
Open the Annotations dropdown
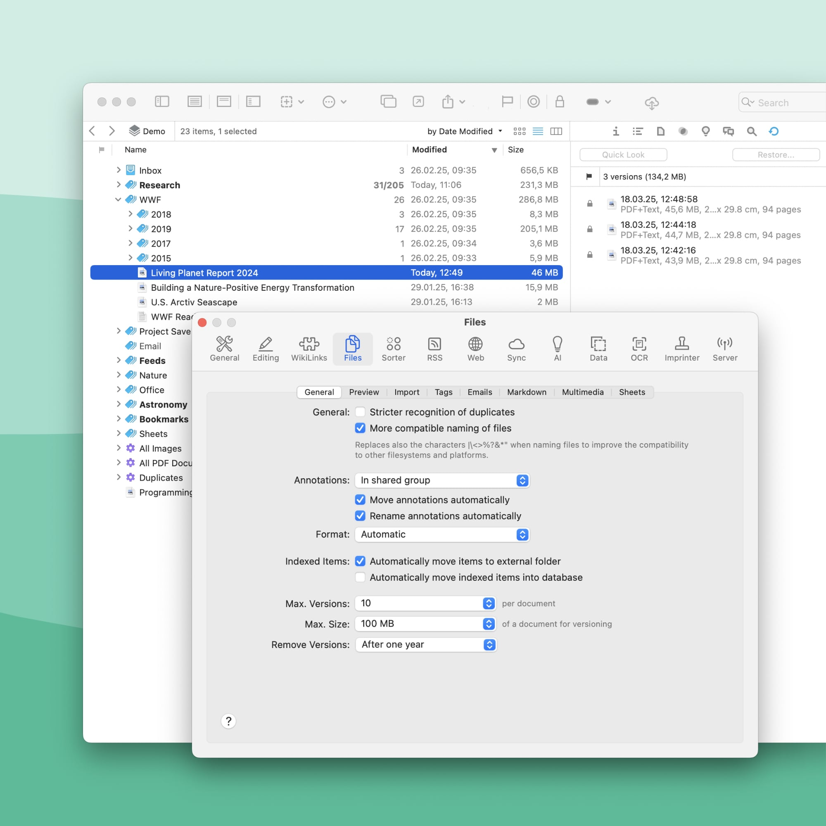click(442, 480)
